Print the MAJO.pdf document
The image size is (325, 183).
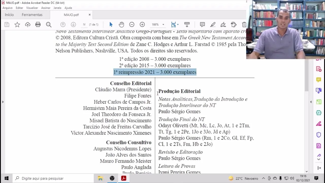tap(38, 25)
